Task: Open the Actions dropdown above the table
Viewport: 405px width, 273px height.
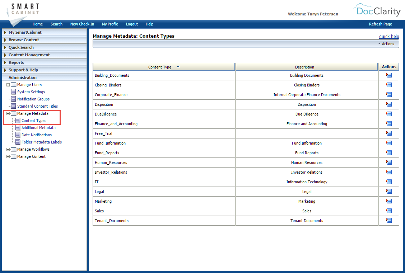Action: (x=386, y=44)
